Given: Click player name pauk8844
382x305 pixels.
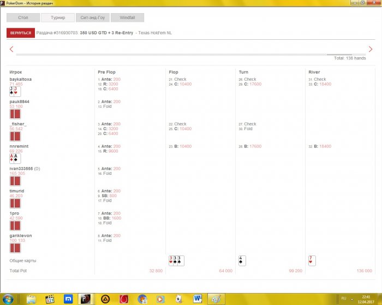Looking at the screenshot, I should [x=19, y=102].
